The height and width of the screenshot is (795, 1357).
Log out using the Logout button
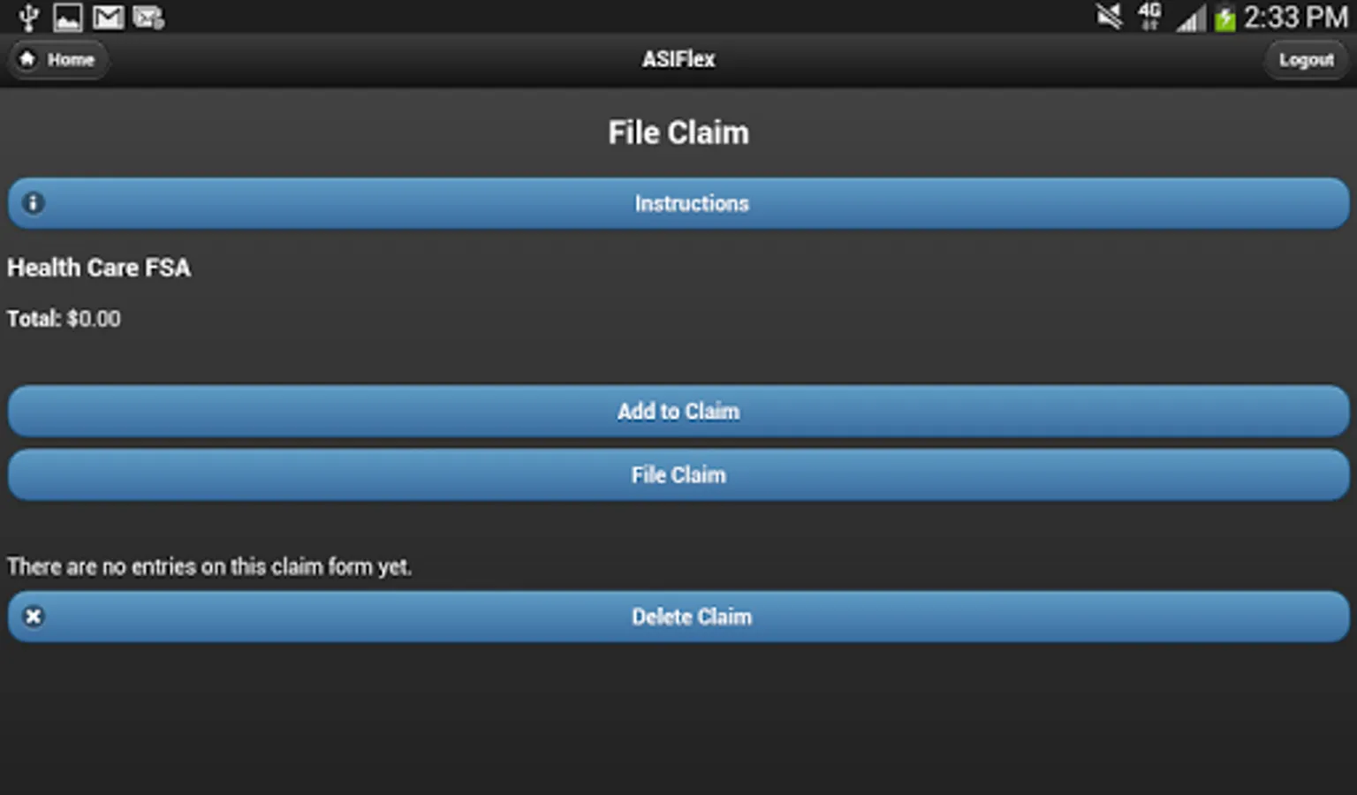pyautogui.click(x=1306, y=60)
